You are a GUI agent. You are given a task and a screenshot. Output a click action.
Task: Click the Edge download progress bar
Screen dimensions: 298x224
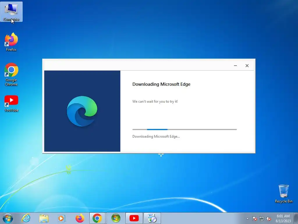click(185, 129)
